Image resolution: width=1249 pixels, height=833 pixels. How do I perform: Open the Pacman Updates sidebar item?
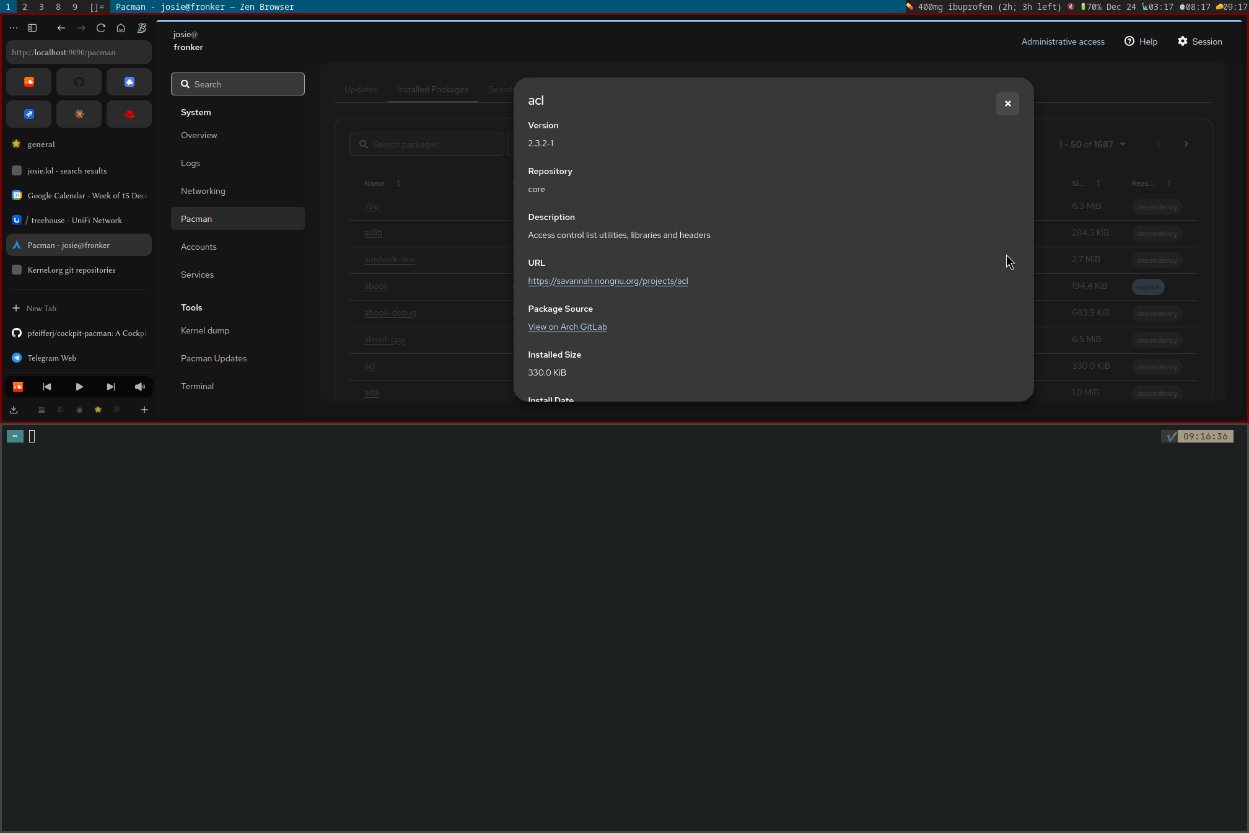[214, 358]
